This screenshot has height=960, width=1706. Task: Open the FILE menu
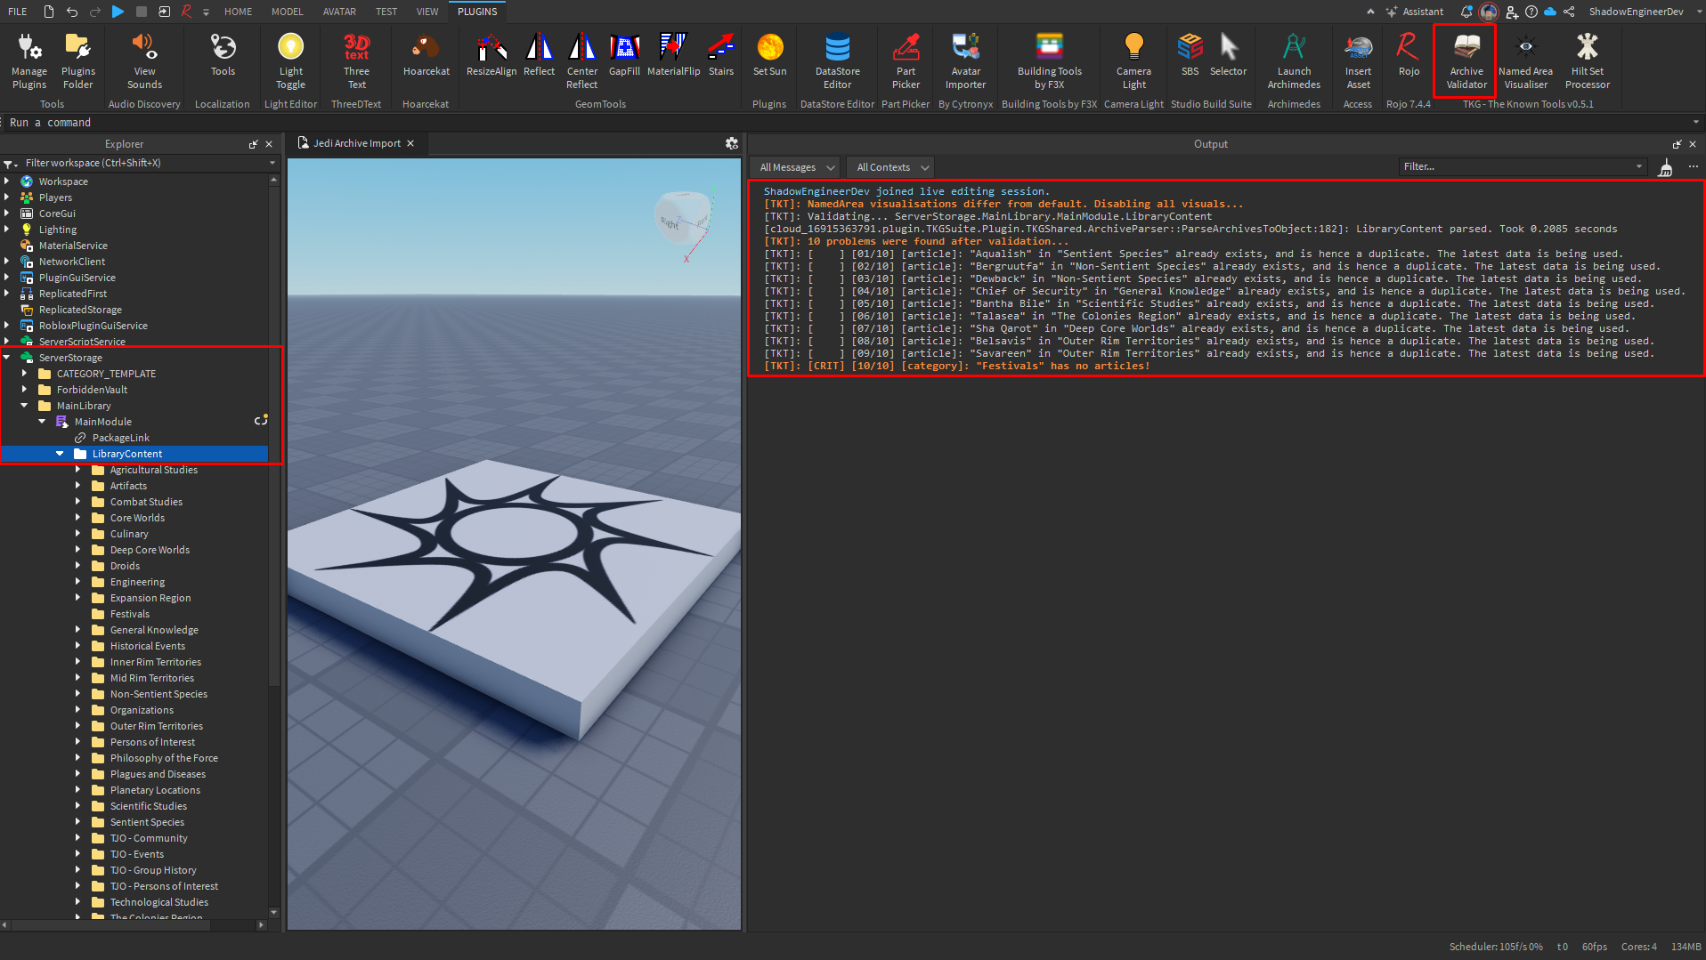[x=18, y=12]
